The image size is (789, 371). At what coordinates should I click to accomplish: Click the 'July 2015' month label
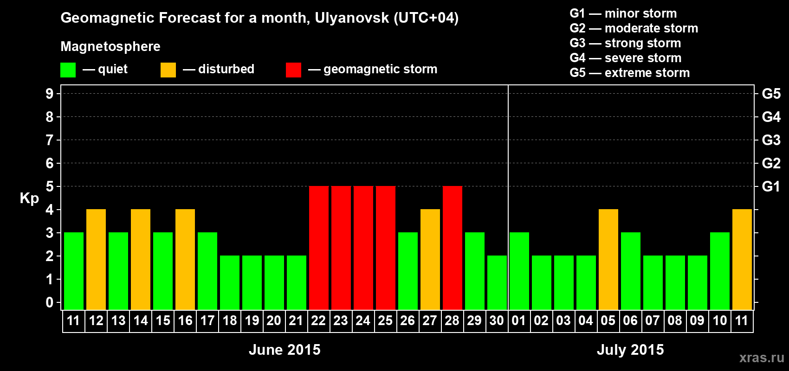pyautogui.click(x=630, y=350)
